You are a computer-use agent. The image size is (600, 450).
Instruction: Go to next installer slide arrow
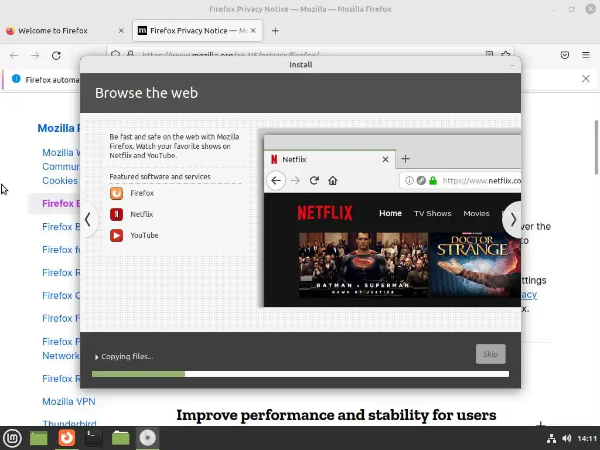click(513, 219)
